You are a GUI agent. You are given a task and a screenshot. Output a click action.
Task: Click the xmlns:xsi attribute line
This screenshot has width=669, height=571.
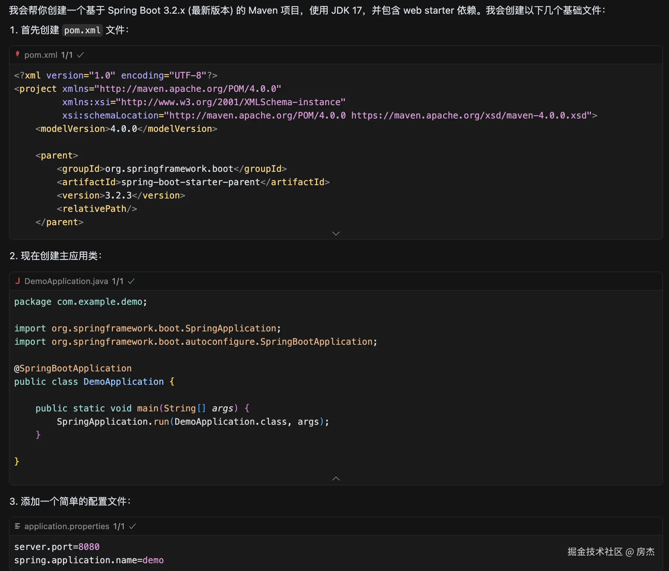click(204, 102)
